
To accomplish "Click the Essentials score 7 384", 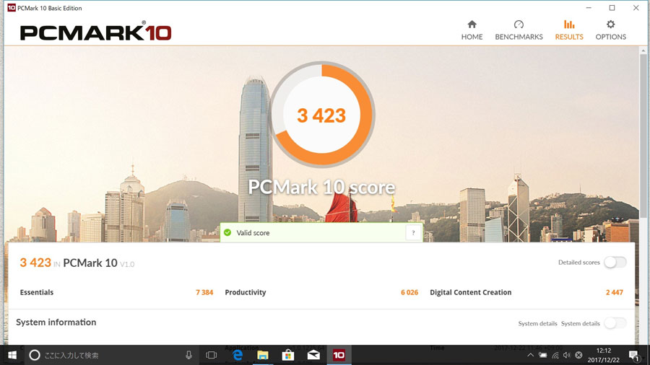I will (x=204, y=292).
